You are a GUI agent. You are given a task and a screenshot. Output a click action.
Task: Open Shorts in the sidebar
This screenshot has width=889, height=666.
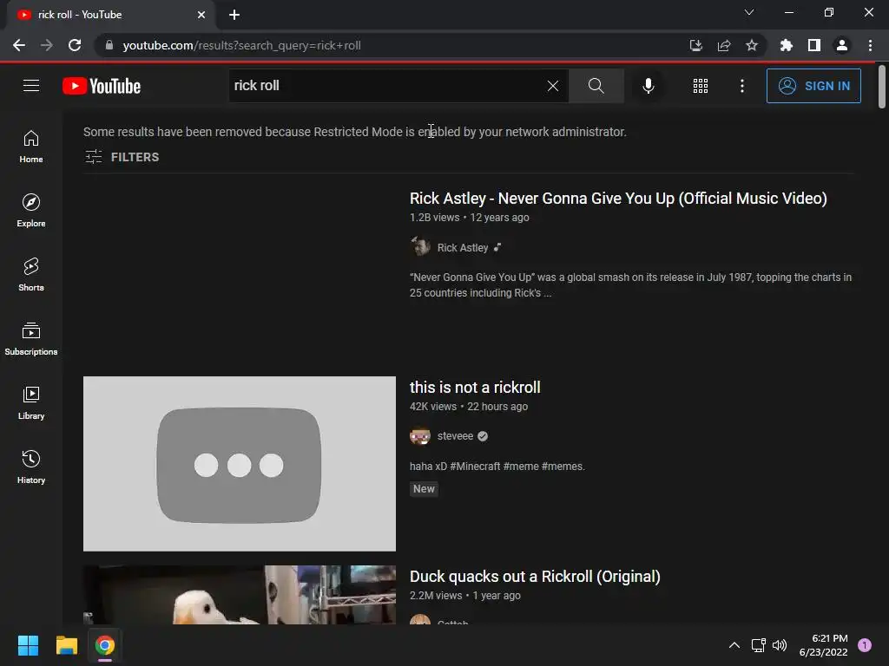coord(31,275)
